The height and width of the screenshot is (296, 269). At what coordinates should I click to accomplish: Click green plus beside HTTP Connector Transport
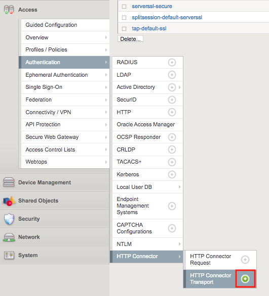245,279
